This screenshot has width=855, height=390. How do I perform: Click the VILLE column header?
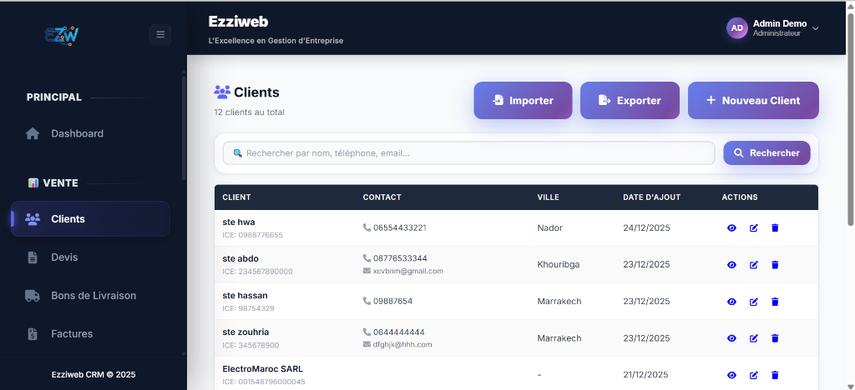(x=548, y=197)
